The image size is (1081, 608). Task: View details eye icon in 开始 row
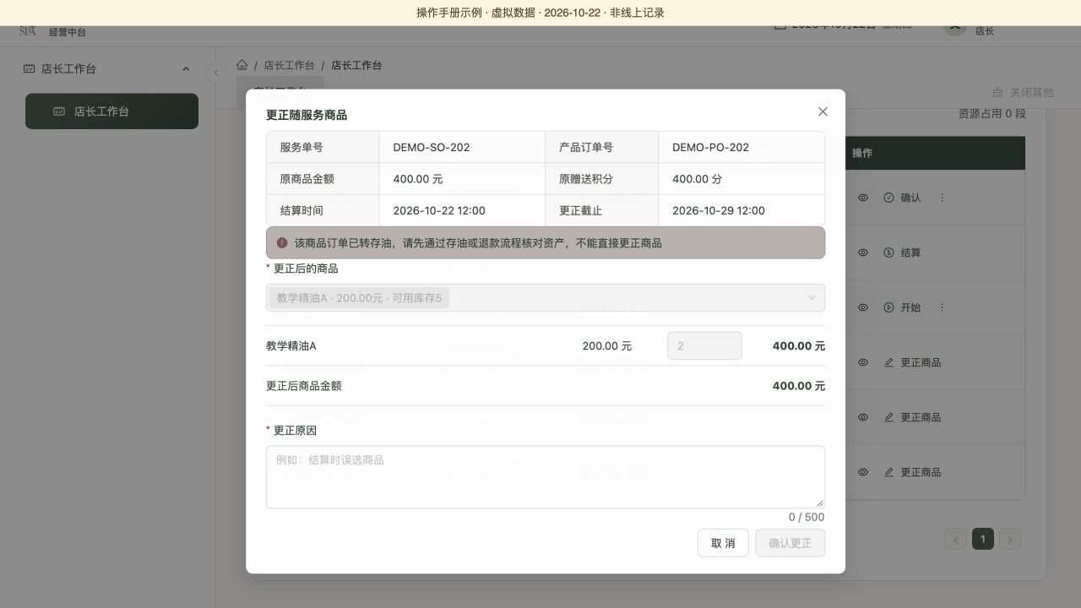coord(863,307)
